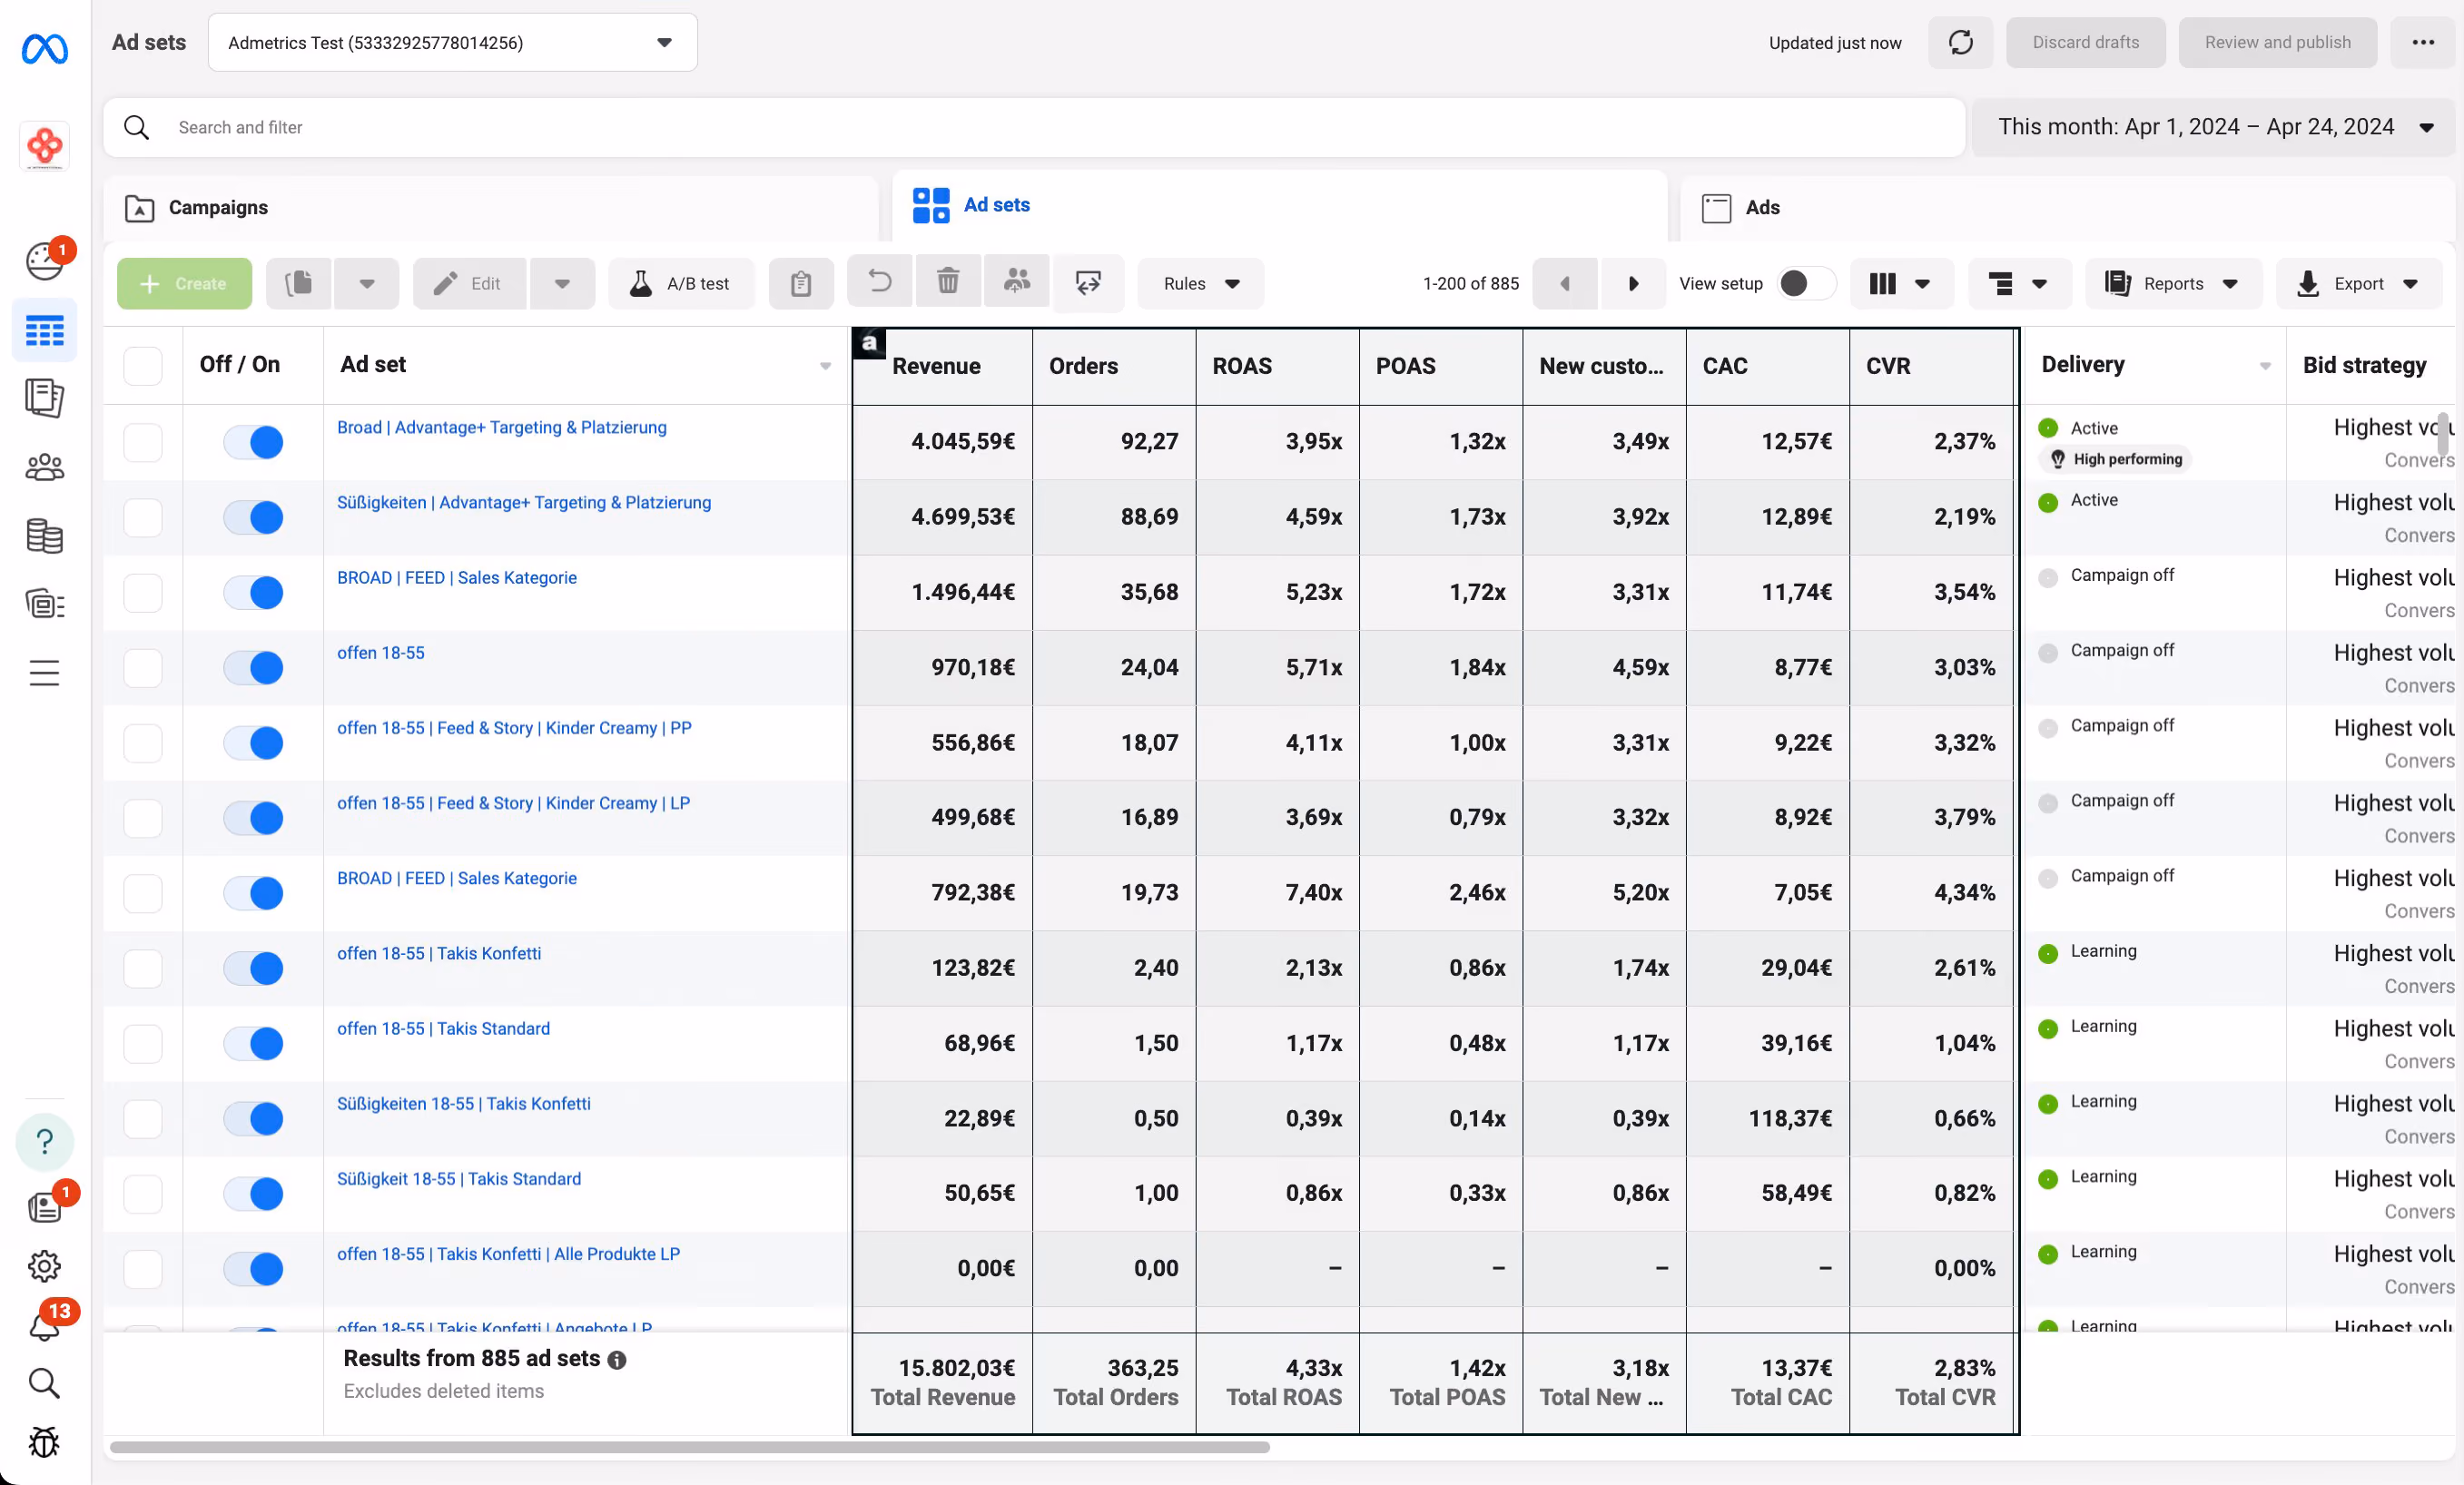This screenshot has height=1485, width=2464.
Task: Open the breakdown rows dropdown
Action: (x=2019, y=284)
